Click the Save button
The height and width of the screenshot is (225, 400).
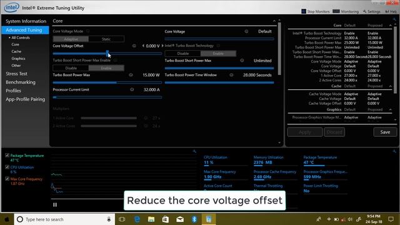point(385,132)
